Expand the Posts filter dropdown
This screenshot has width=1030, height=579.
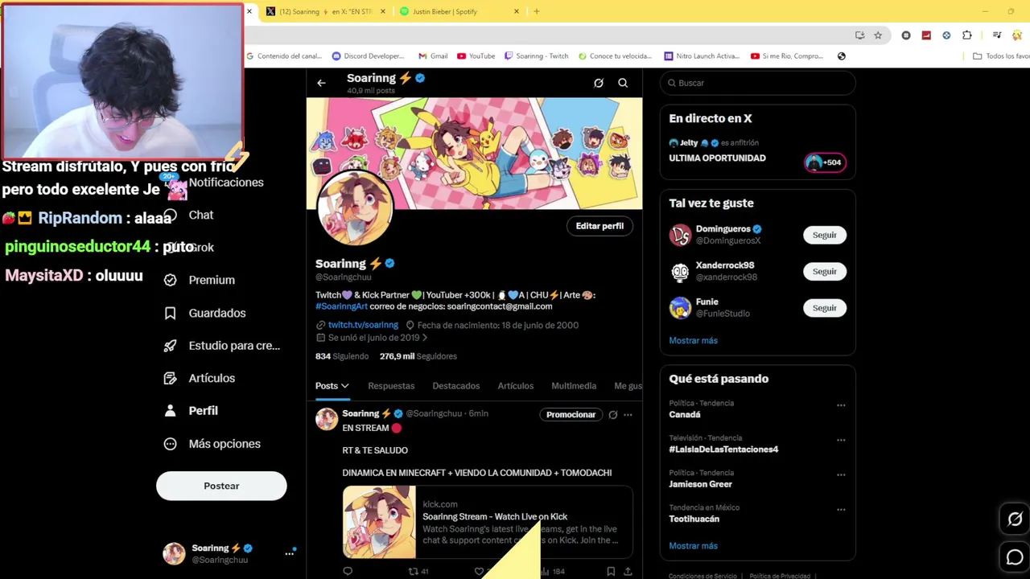click(332, 386)
